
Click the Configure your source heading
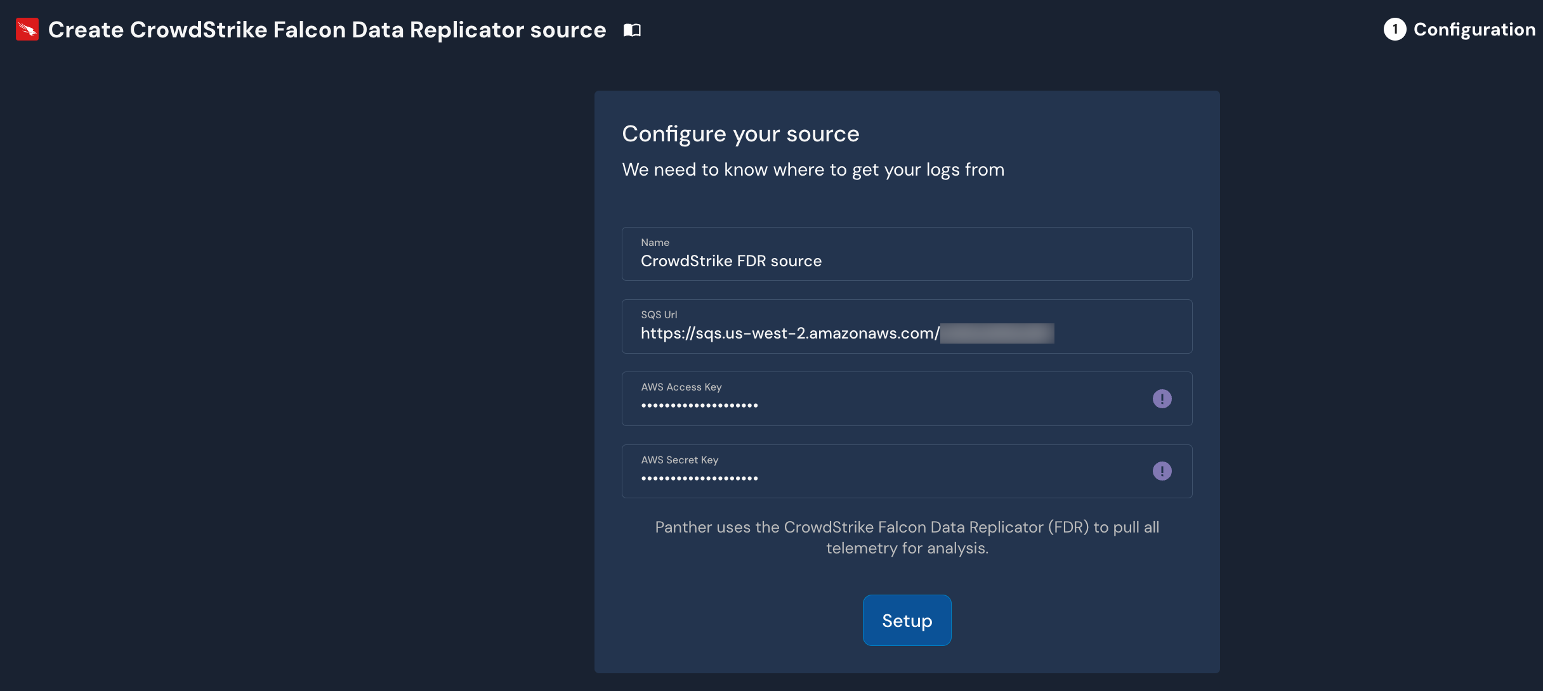740,133
